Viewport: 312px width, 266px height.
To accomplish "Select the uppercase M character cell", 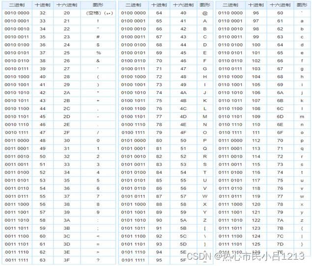I will 205,117.
